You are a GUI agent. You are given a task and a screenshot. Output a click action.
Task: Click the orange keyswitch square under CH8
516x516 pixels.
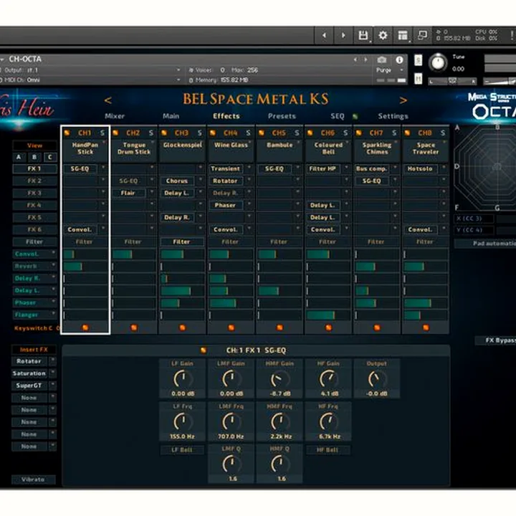click(426, 328)
